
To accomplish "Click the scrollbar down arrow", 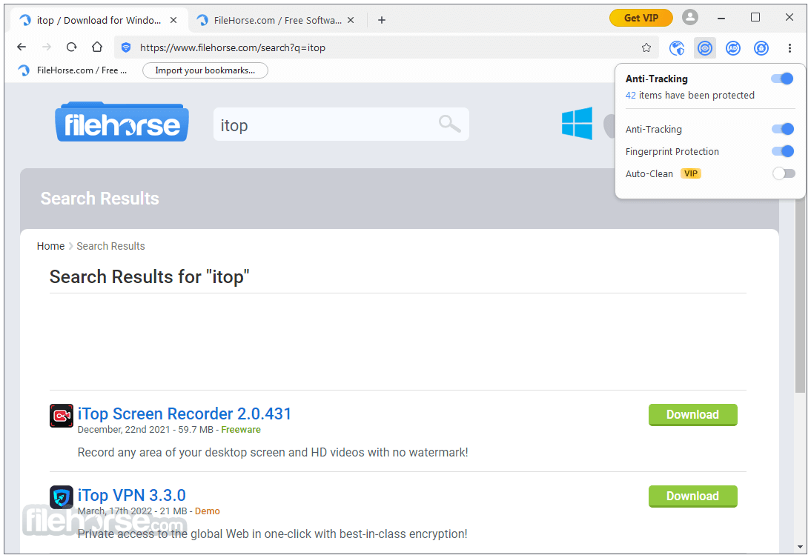I will point(800,547).
